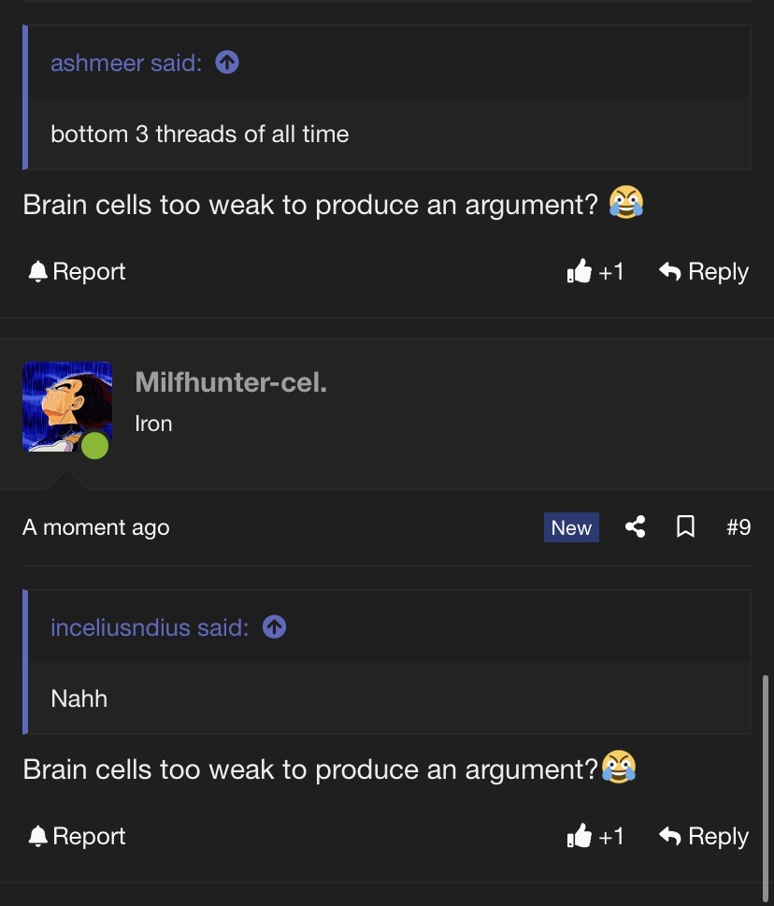This screenshot has width=774, height=906.
Task: Reply to Milfhunter-cel.'s post
Action: coord(704,836)
